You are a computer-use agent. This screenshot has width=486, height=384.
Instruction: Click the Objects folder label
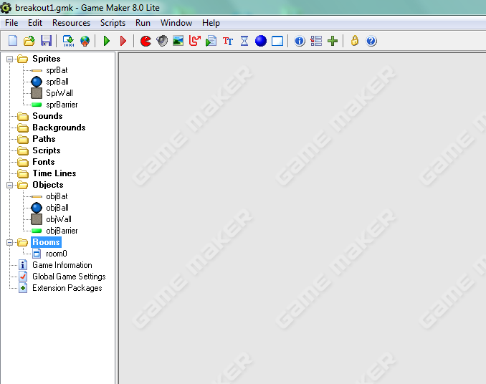click(x=48, y=185)
